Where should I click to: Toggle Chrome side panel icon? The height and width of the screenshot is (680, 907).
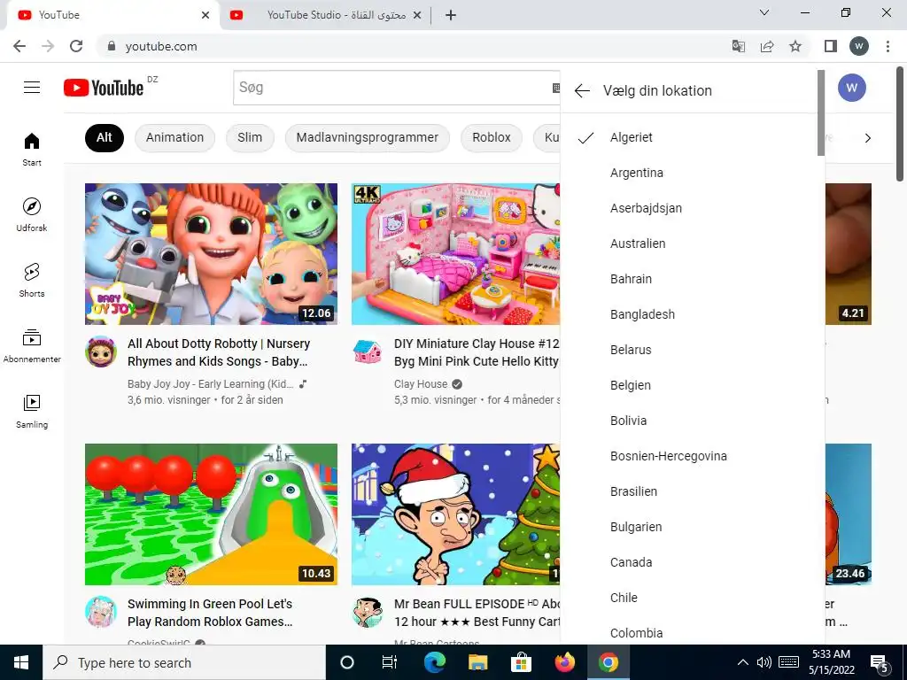click(x=831, y=46)
